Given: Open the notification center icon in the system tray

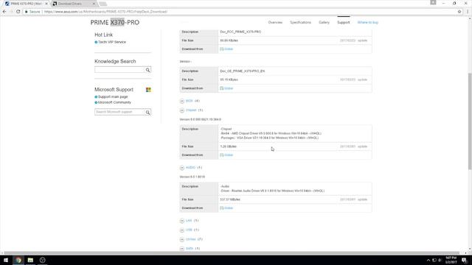Looking at the screenshot, I should (x=464, y=260).
